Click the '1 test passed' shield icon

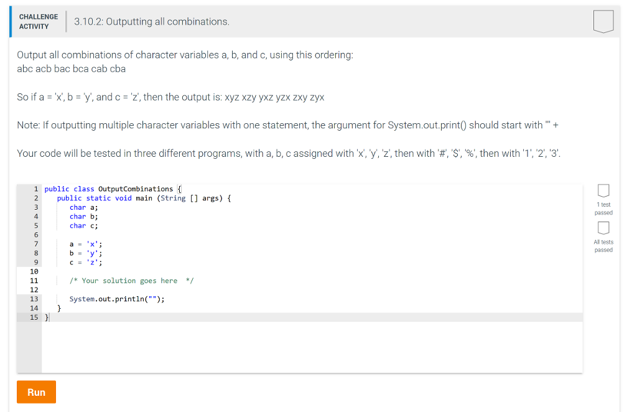603,191
